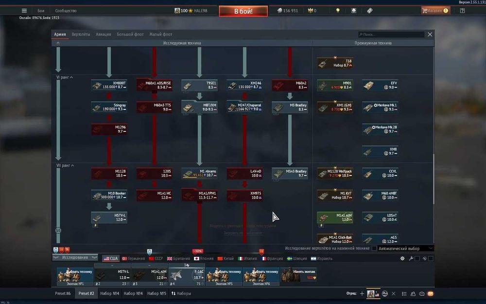Screen dimensions: 486x304
Task: Select the Япония country tab
Action: tap(204, 258)
